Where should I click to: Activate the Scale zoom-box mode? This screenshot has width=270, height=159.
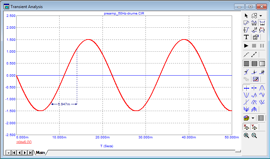click(x=246, y=23)
